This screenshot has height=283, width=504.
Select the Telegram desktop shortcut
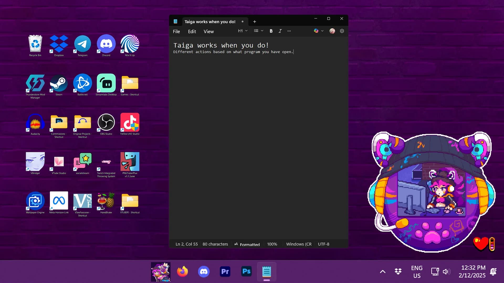tap(82, 46)
